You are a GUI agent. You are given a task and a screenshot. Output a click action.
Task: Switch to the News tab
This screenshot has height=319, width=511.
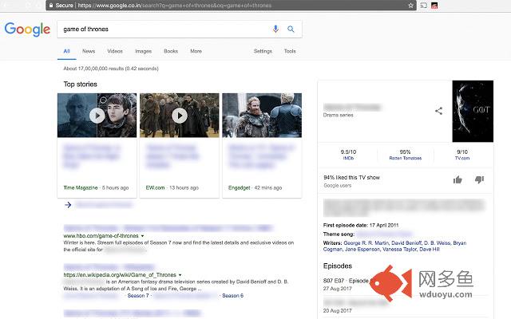click(x=89, y=51)
